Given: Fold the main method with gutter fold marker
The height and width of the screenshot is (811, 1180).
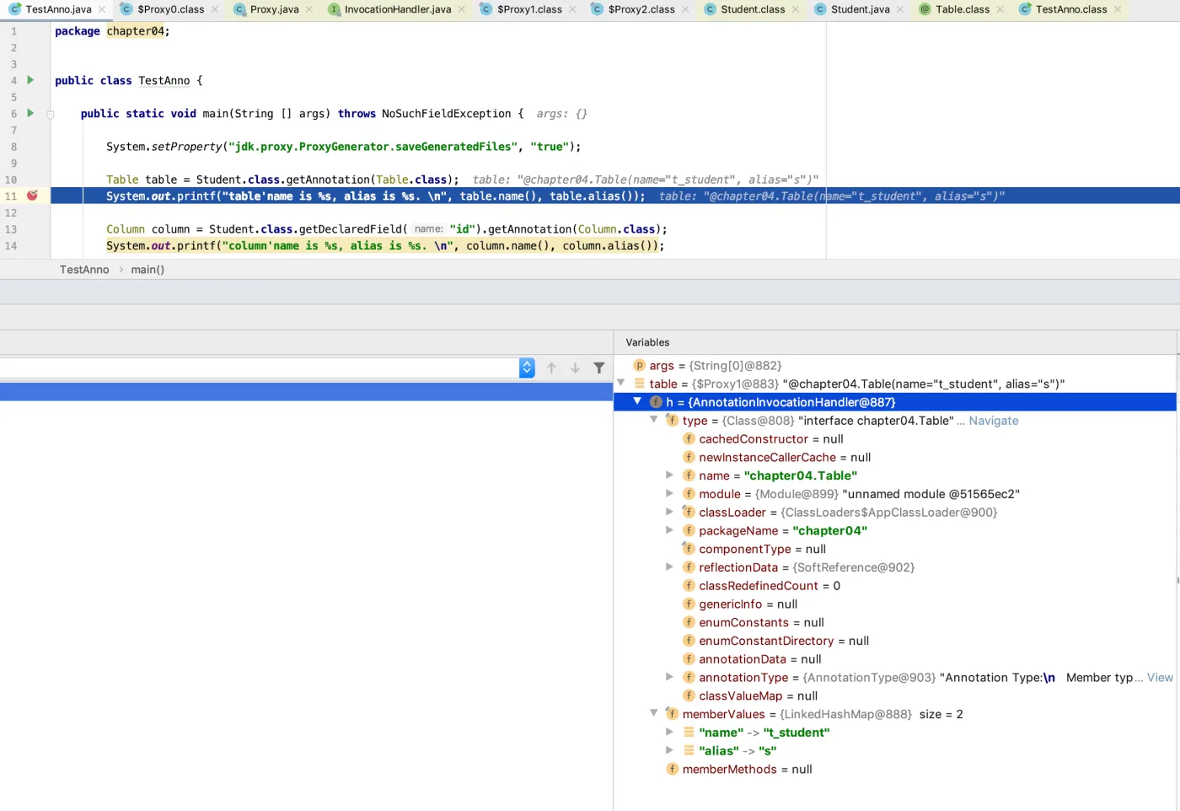Looking at the screenshot, I should click(51, 114).
